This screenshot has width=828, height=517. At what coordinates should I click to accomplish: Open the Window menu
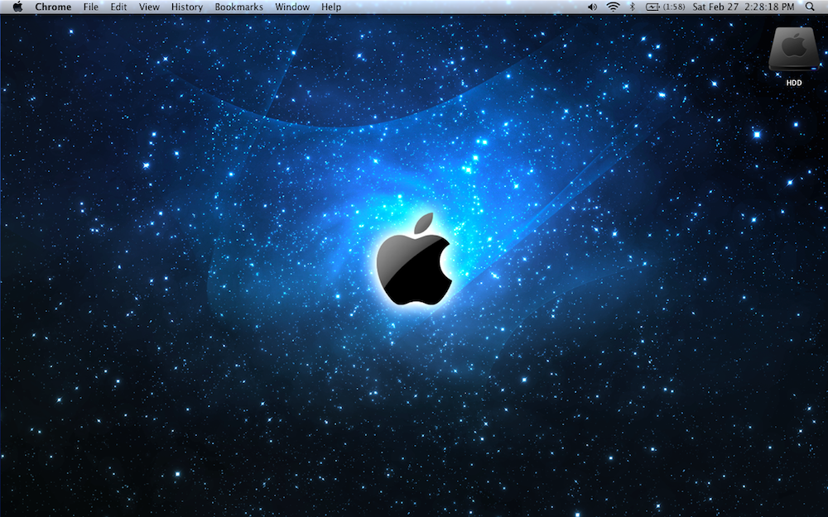pyautogui.click(x=292, y=7)
